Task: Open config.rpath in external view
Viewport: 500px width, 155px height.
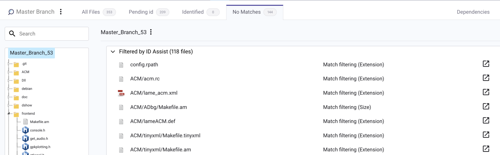Action: (x=486, y=64)
